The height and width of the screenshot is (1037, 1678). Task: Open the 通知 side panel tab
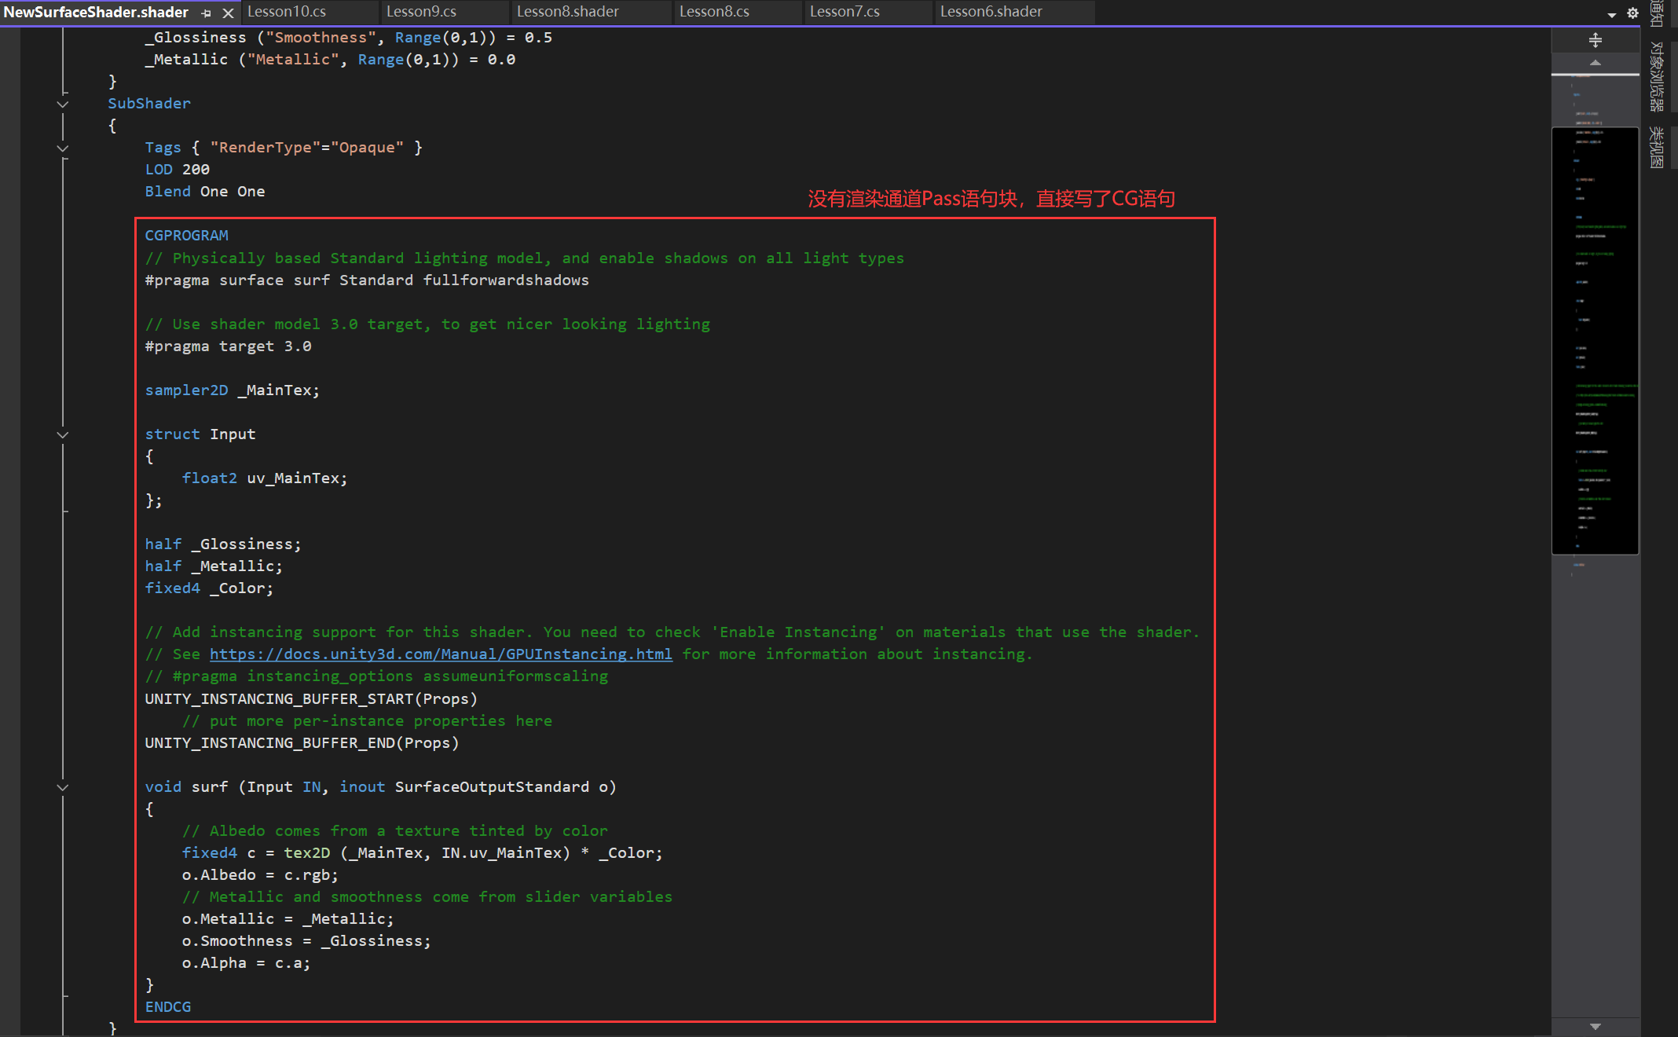pos(1658,13)
